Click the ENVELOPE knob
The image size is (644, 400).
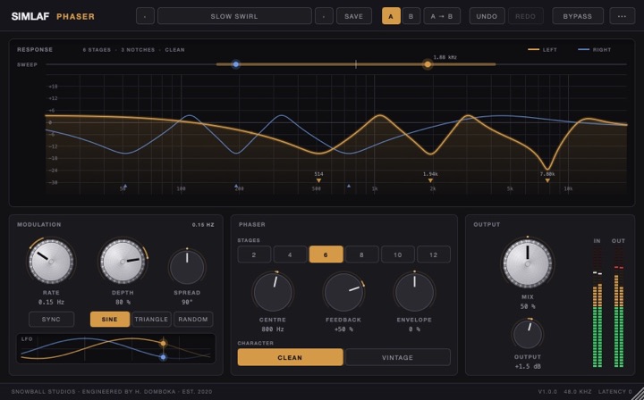[x=414, y=293]
